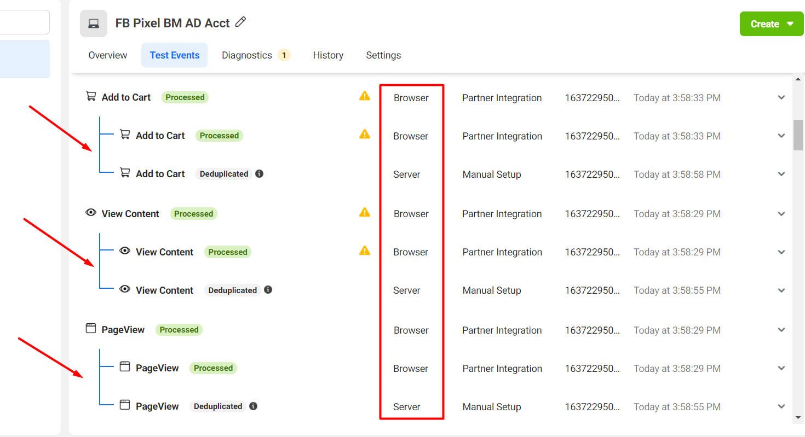Expand the Server Add to Cart row details
The image size is (805, 437).
click(x=781, y=174)
